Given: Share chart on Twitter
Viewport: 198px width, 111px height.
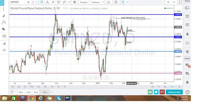Looking at the screenshot, I should (x=156, y=92).
